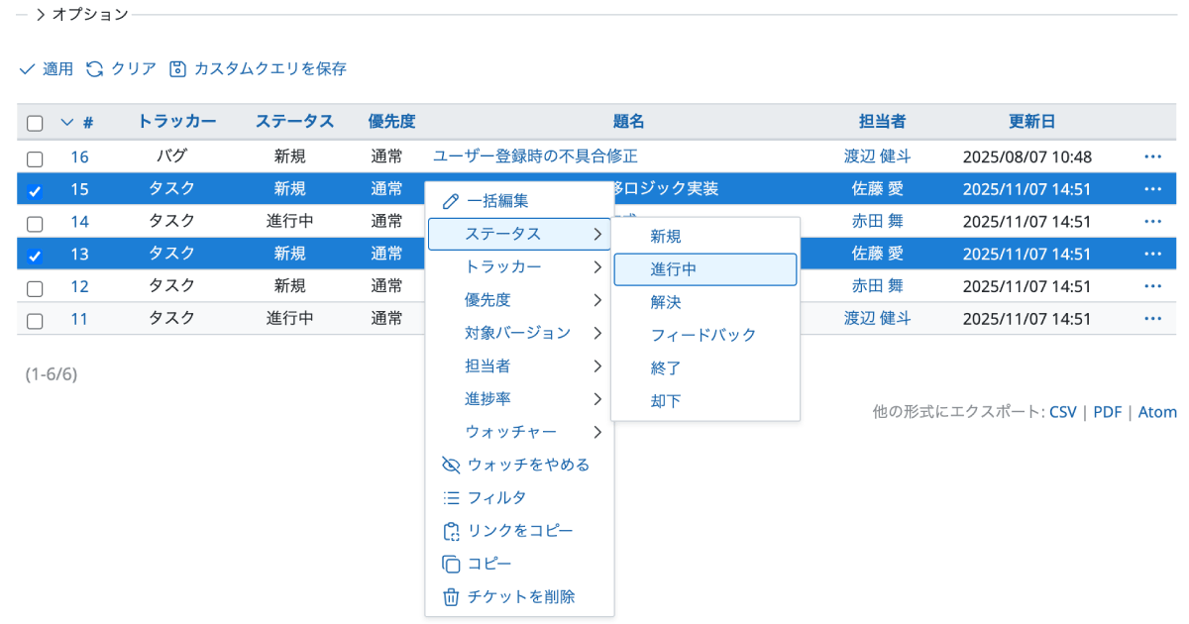Sort by the 更新日 column header
Viewport: 1189px width, 624px height.
1031,122
